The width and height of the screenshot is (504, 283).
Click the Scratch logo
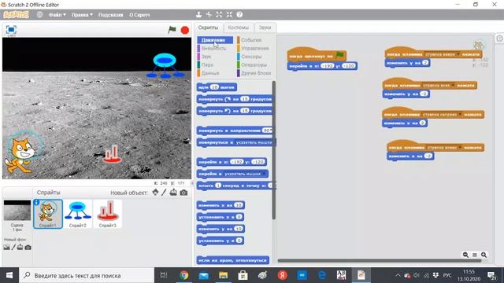click(16, 15)
